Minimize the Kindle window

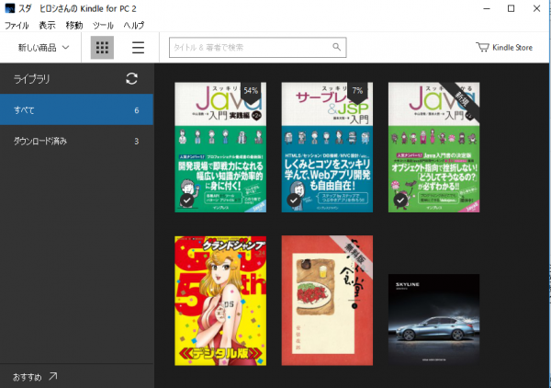(487, 8)
